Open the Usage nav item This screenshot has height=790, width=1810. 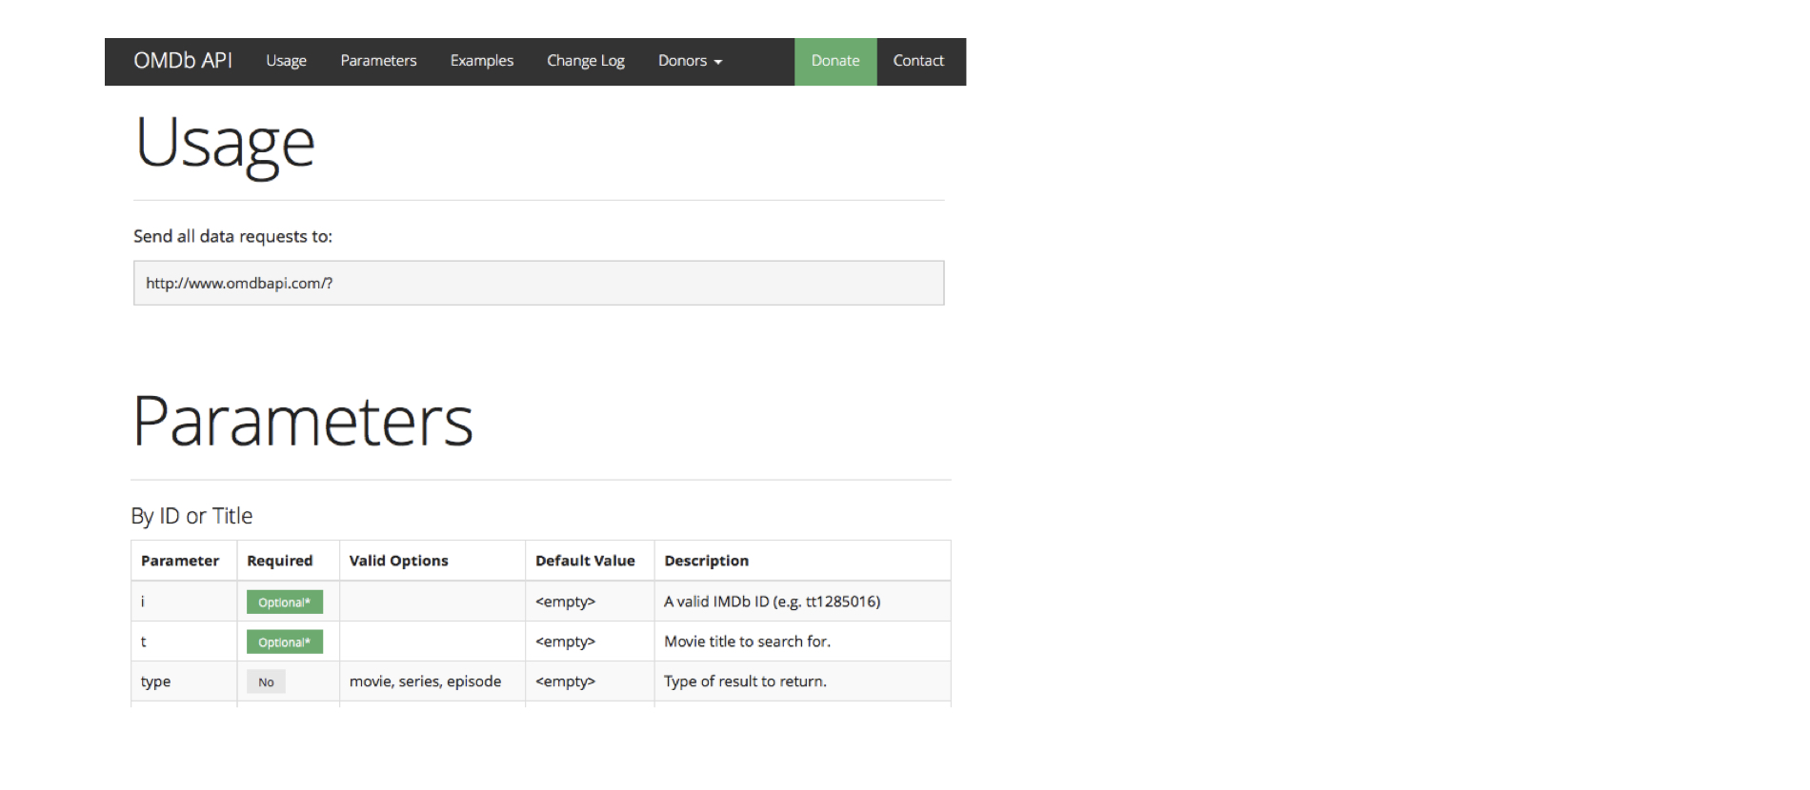point(286,61)
